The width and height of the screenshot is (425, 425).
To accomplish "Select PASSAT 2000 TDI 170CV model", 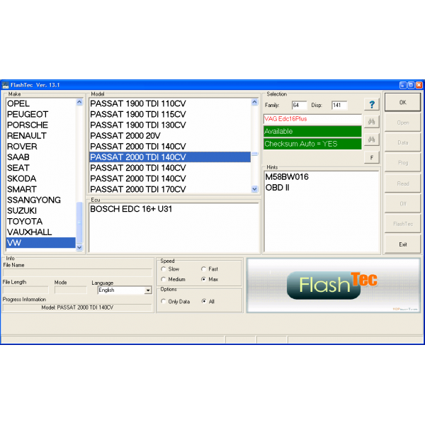I will click(170, 189).
